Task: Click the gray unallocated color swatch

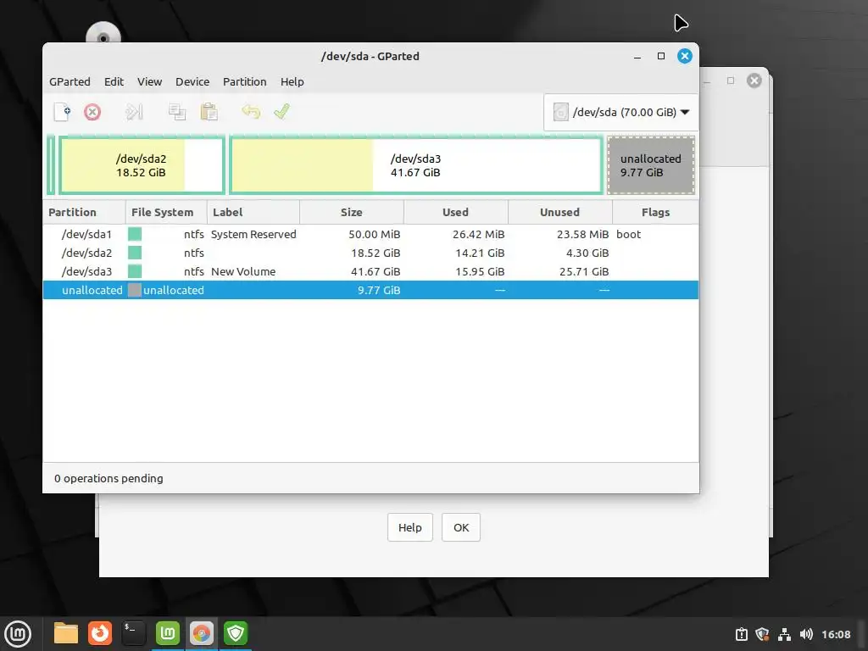Action: [135, 290]
